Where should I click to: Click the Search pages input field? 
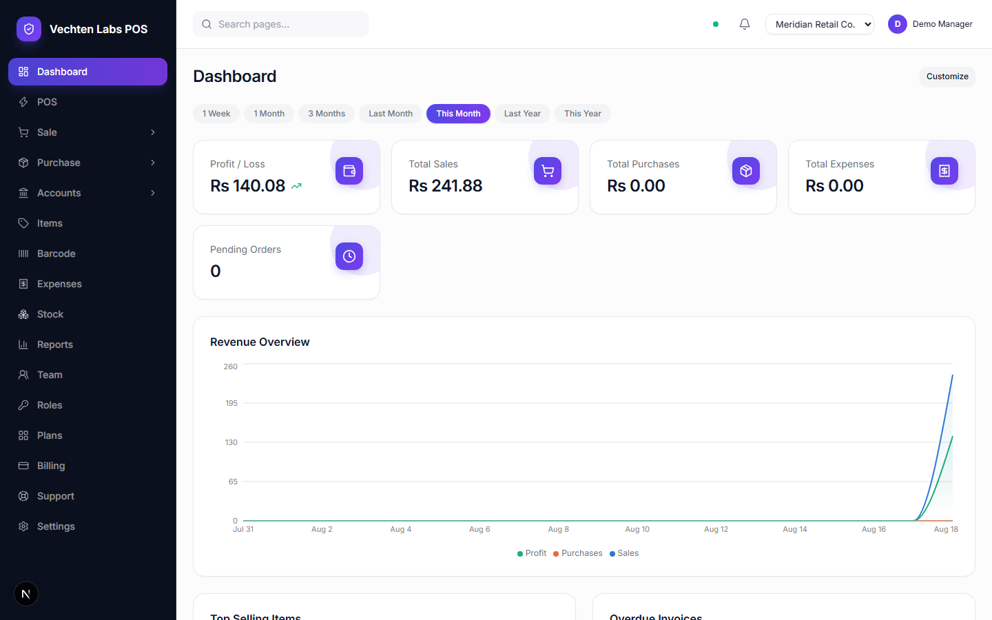pyautogui.click(x=281, y=24)
